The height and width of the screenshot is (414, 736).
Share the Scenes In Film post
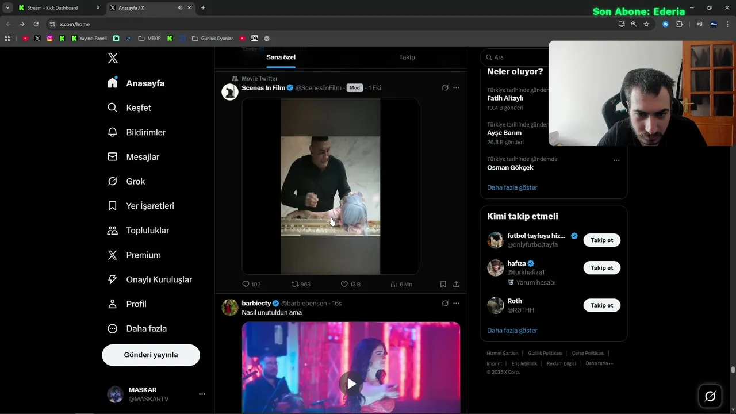click(x=456, y=284)
